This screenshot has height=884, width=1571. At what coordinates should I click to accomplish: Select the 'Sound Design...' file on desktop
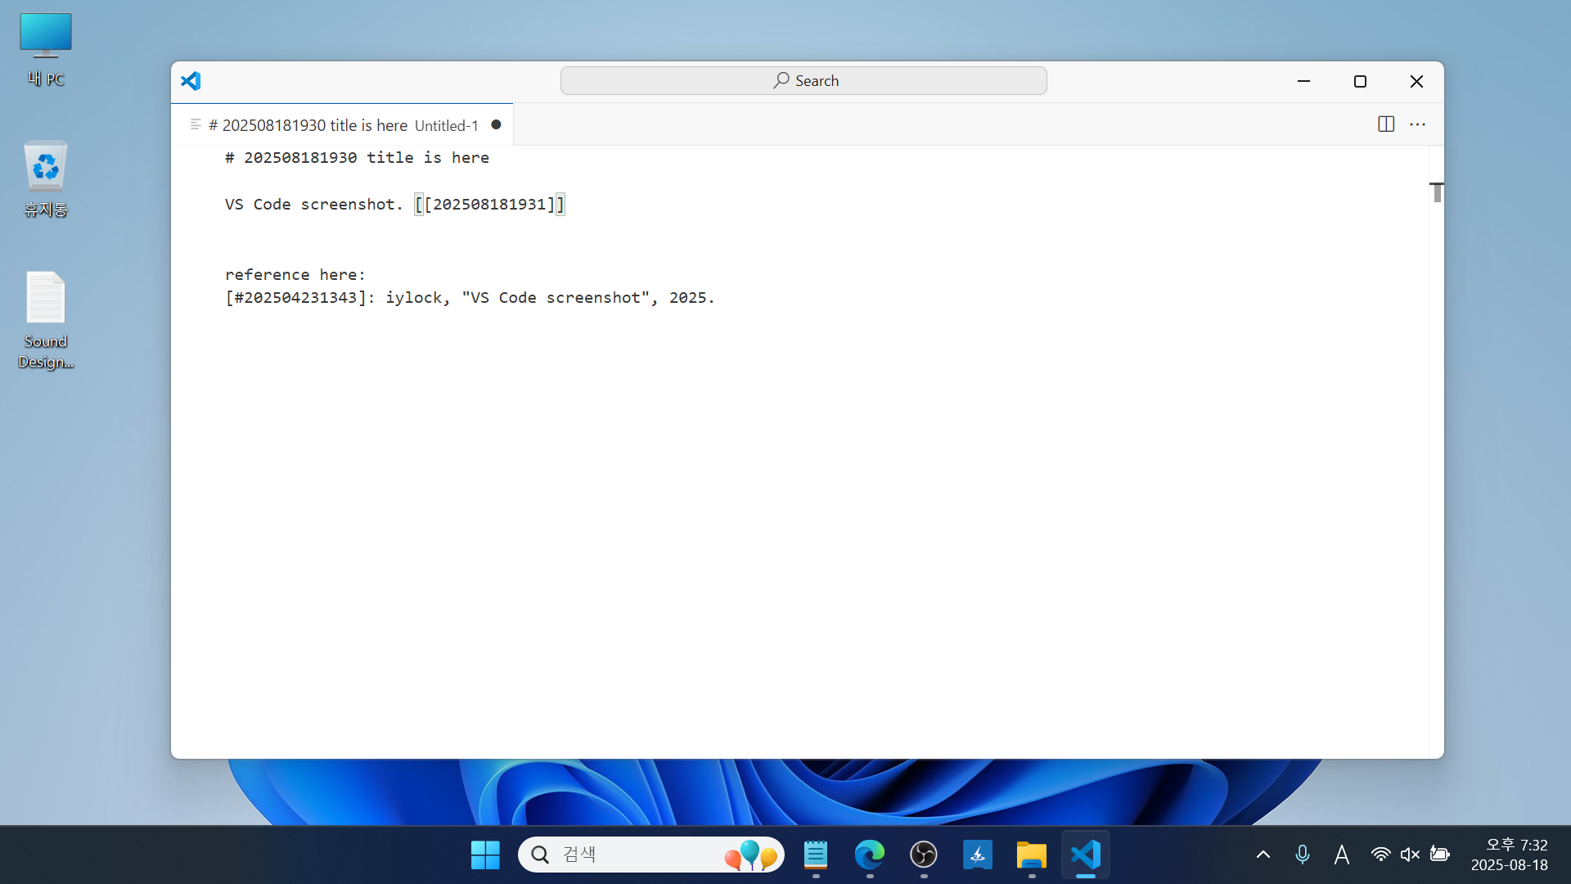[46, 320]
